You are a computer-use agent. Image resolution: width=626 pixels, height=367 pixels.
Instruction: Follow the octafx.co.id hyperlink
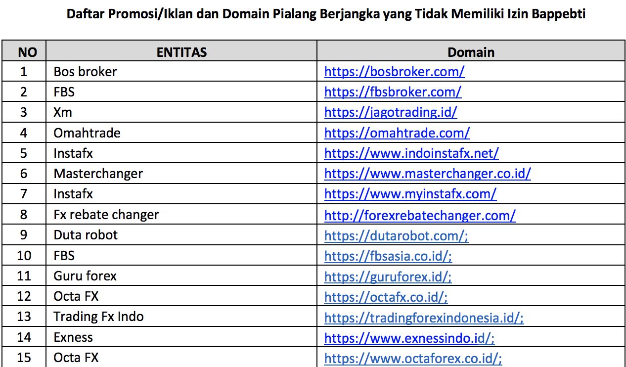386,296
